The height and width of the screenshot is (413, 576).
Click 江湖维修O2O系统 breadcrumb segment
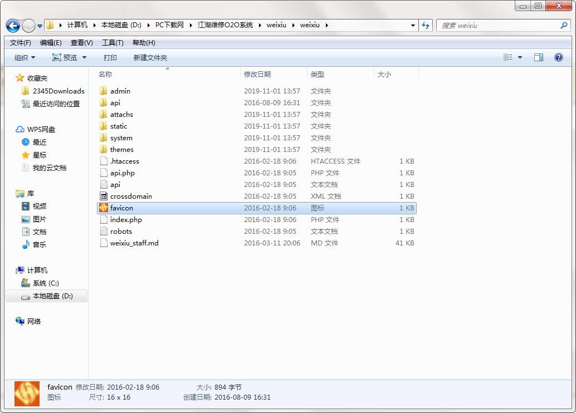pyautogui.click(x=225, y=25)
